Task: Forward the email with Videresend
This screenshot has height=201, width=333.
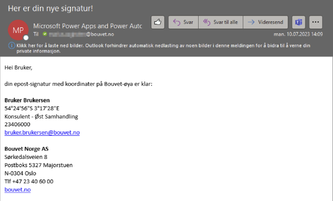Action: (x=265, y=22)
